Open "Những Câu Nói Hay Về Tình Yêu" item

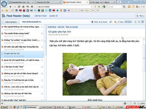[x=22, y=95]
